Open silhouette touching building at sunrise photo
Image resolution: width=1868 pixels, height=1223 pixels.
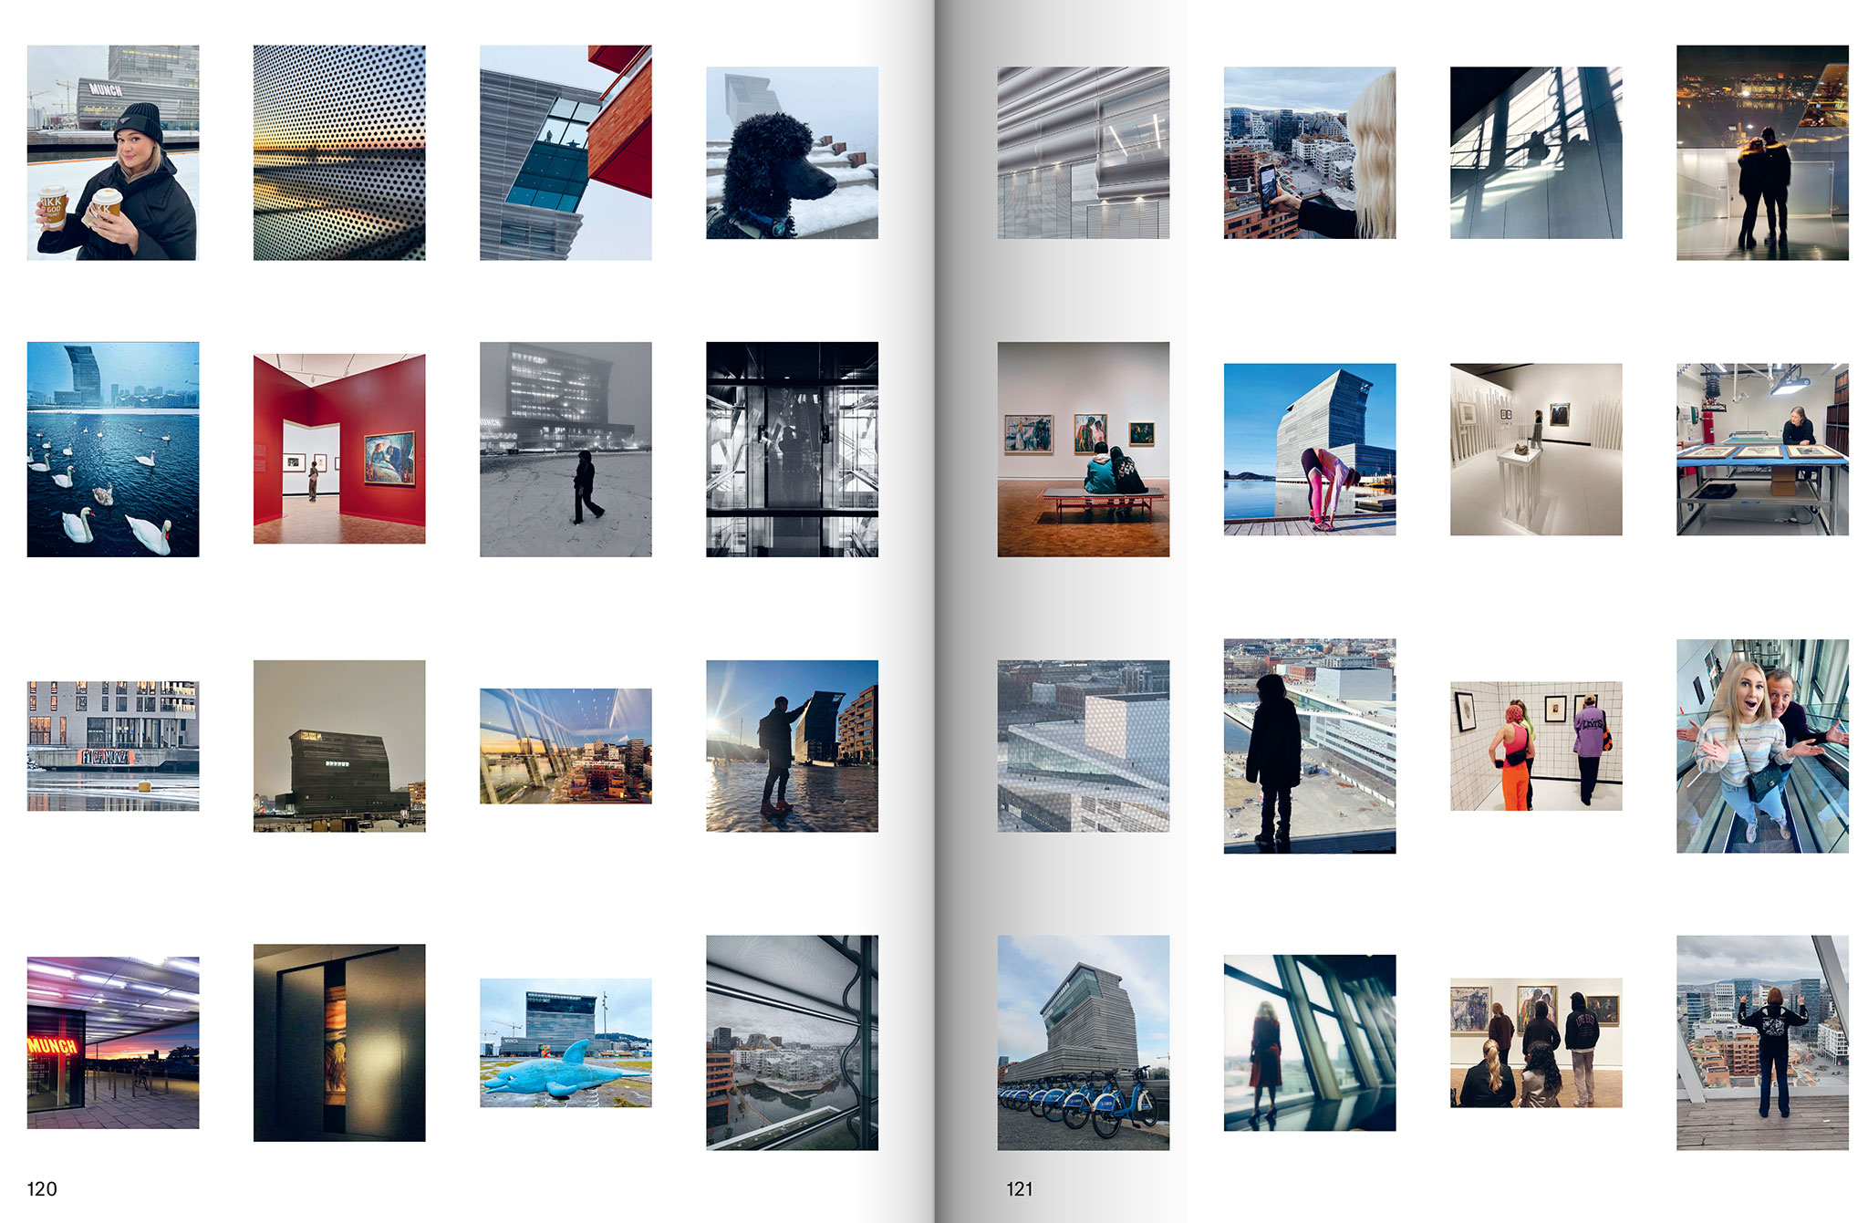point(792,746)
